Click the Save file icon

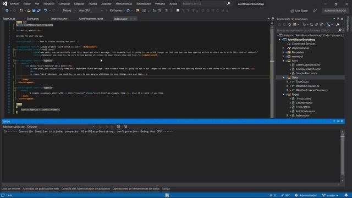(34, 10)
